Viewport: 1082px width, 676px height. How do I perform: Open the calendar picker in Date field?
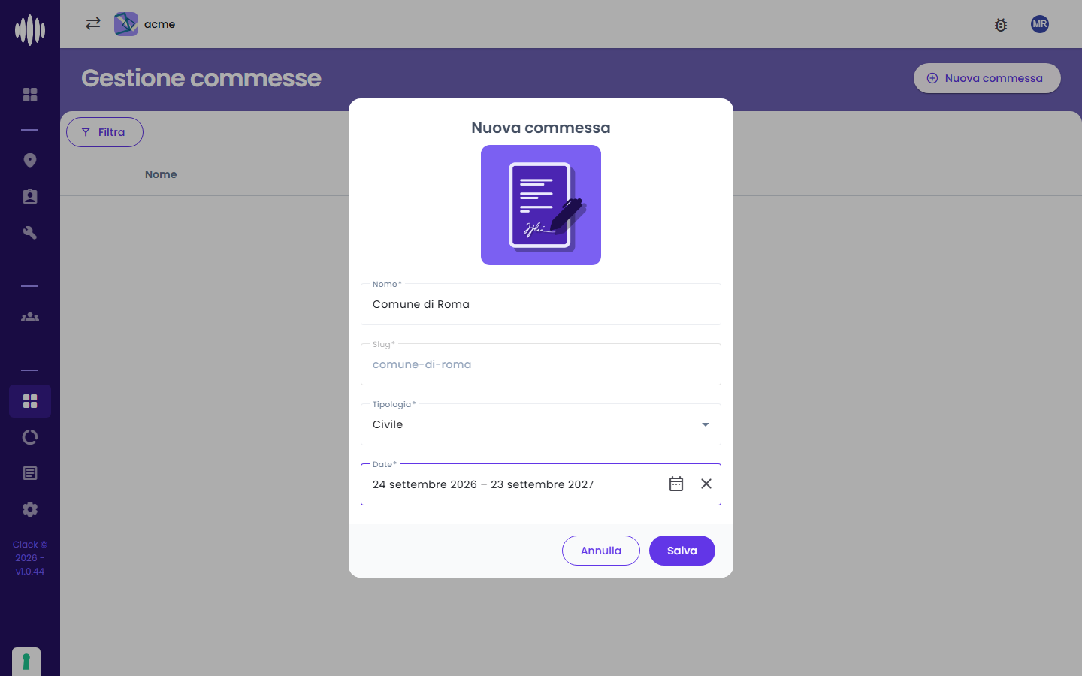[676, 484]
